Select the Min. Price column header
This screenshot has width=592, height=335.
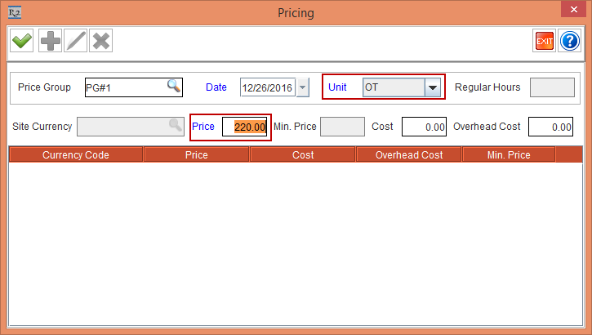click(508, 154)
